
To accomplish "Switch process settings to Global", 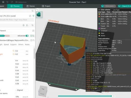I will [x=2, y=36].
